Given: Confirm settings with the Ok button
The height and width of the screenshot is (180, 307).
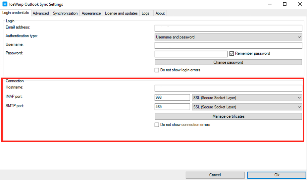Looking at the screenshot, I should 277,175.
